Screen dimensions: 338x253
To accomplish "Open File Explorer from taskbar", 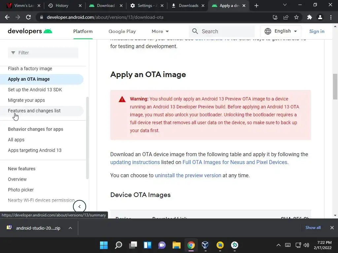I will tap(176, 245).
